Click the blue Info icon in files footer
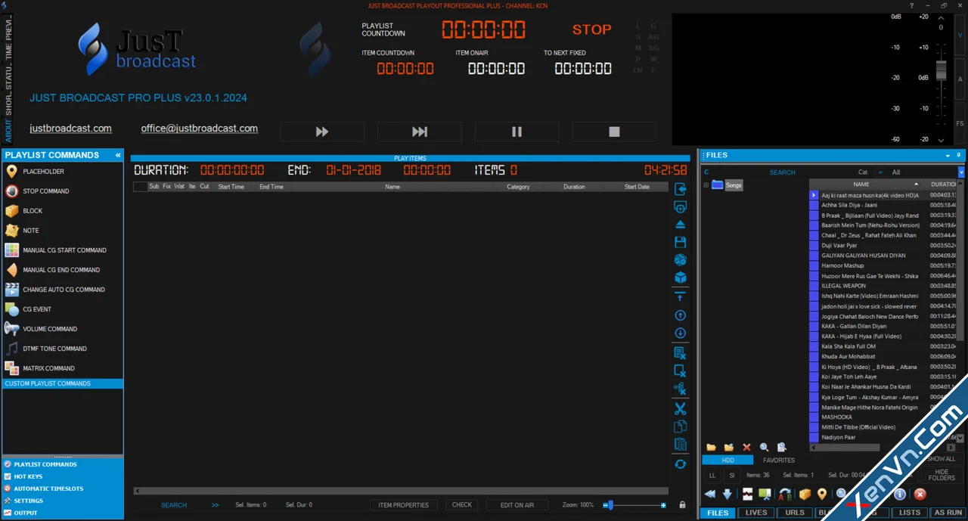 click(x=898, y=495)
